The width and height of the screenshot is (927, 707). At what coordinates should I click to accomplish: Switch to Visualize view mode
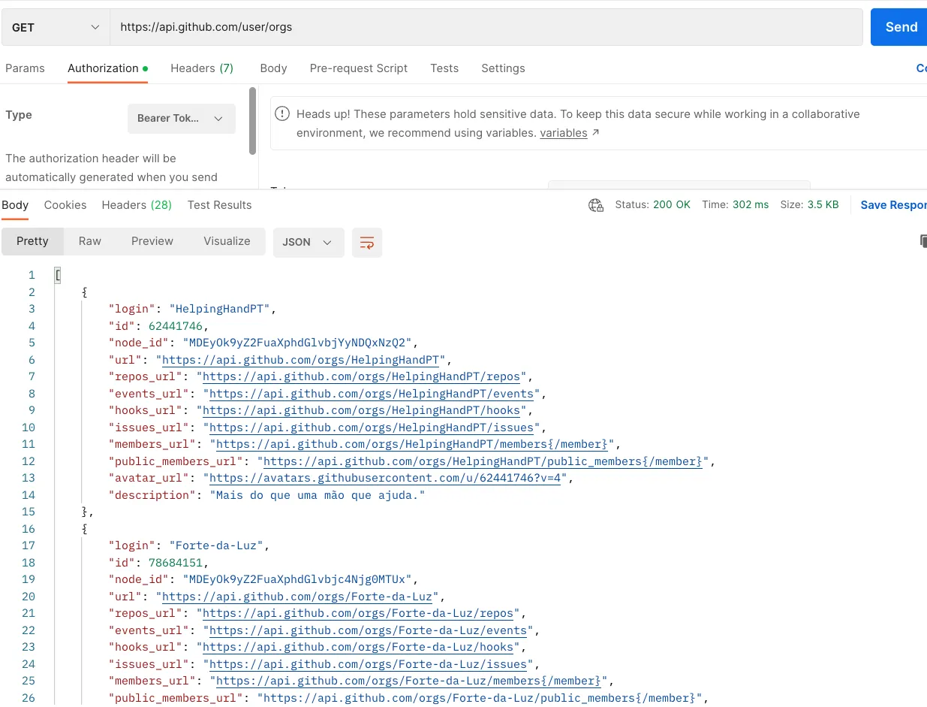pyautogui.click(x=227, y=241)
